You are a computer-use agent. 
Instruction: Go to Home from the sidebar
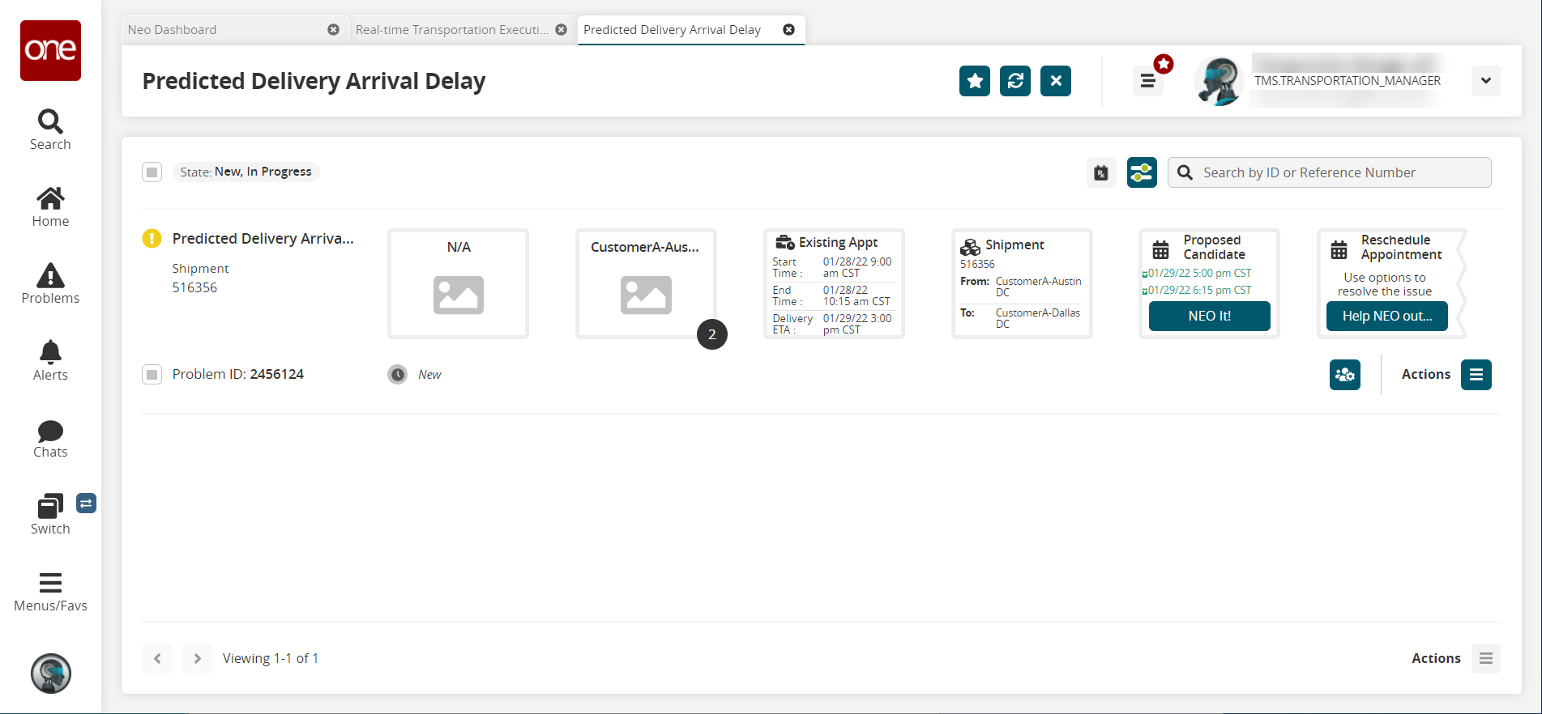pos(50,207)
